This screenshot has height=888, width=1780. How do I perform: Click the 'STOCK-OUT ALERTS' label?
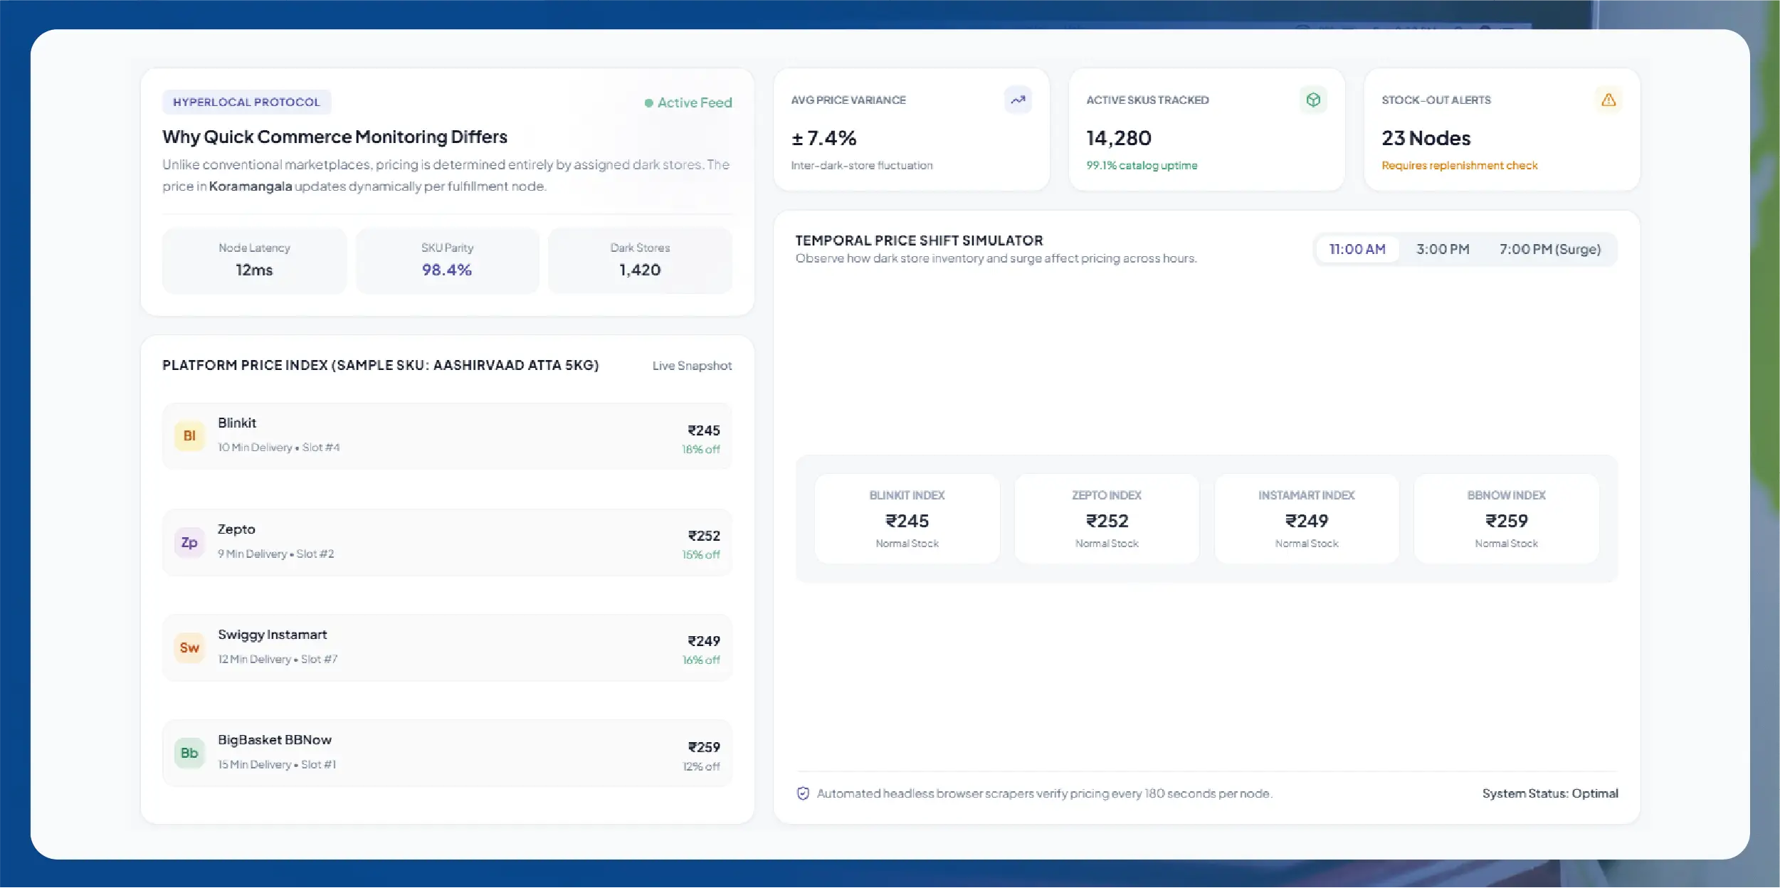(x=1436, y=100)
